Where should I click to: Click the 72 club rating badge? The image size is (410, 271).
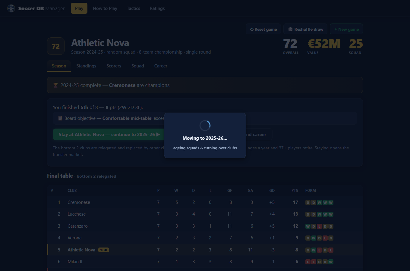56,46
